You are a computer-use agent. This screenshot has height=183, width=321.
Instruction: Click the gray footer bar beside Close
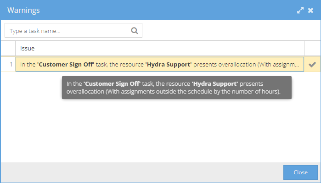coord(141,172)
